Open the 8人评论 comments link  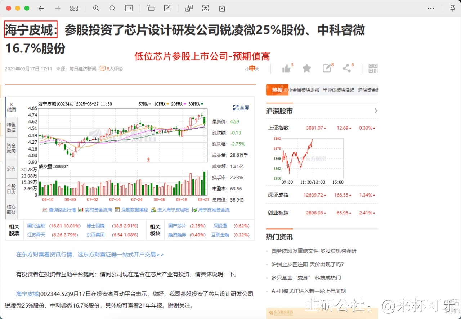point(111,69)
